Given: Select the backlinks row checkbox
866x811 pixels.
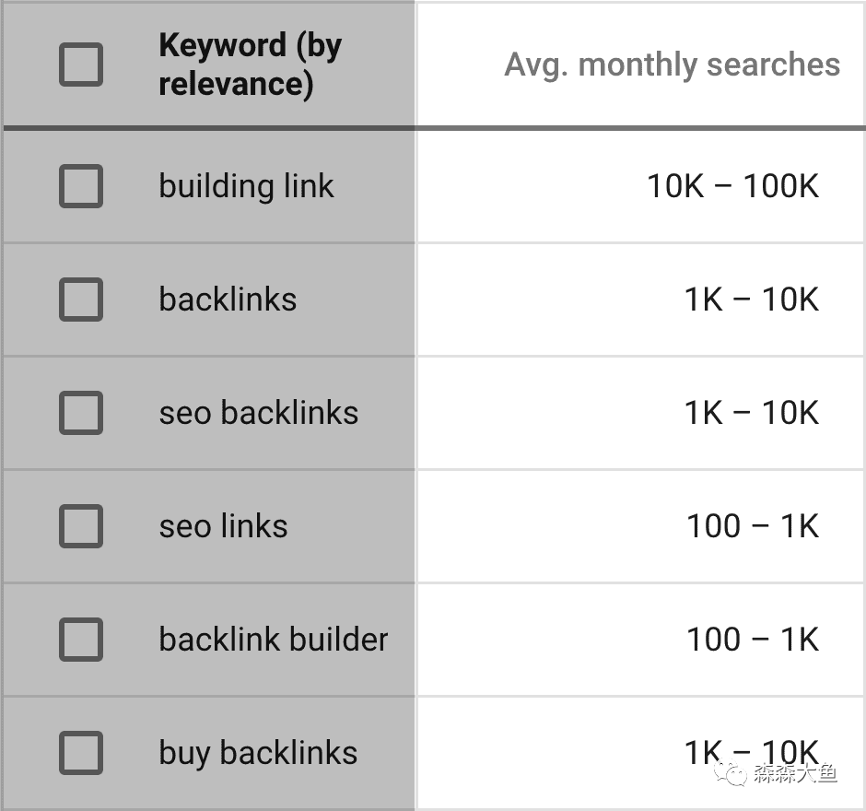Looking at the screenshot, I should pyautogui.click(x=81, y=300).
